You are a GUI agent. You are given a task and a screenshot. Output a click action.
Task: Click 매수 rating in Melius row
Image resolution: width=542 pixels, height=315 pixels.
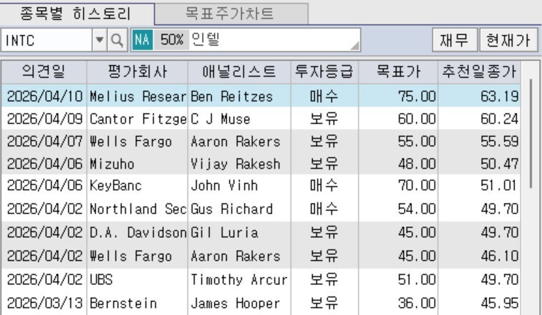(x=324, y=96)
